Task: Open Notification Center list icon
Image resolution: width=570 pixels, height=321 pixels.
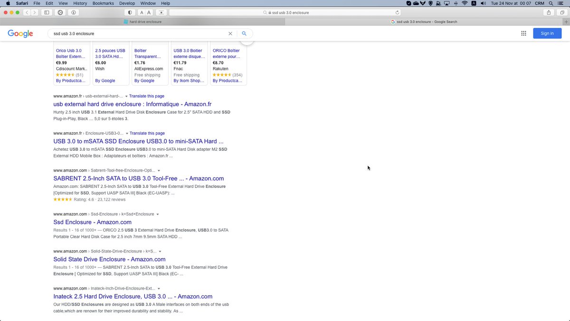Action: (561, 3)
